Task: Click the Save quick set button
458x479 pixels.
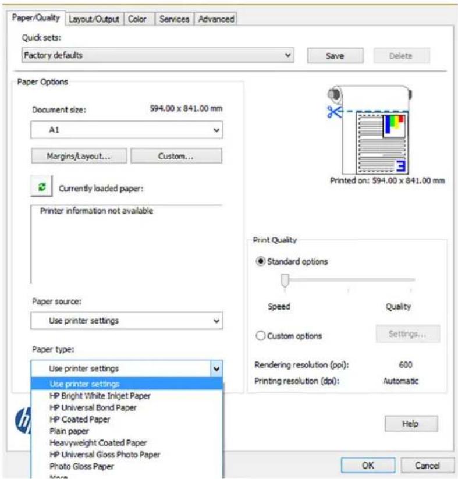Action: point(335,56)
